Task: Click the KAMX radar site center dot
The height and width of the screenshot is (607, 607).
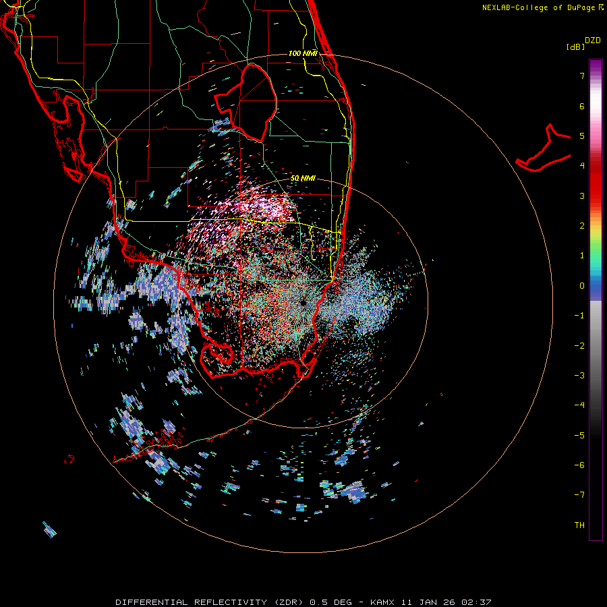Action: [x=303, y=302]
